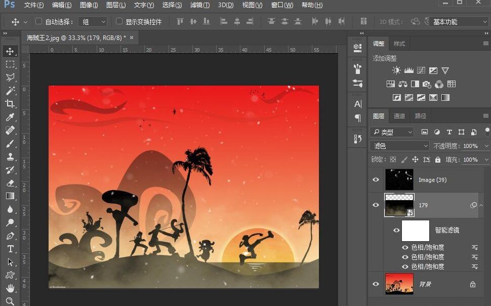Select the Magic Wand tool

point(10,91)
